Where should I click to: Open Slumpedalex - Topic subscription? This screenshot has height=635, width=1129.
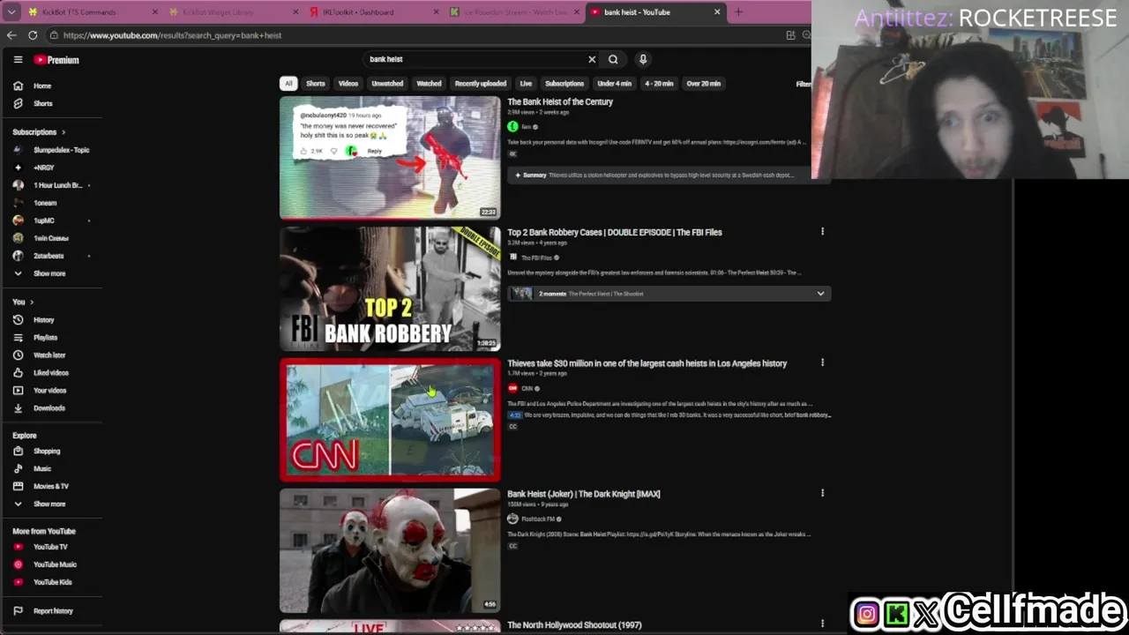pos(62,150)
